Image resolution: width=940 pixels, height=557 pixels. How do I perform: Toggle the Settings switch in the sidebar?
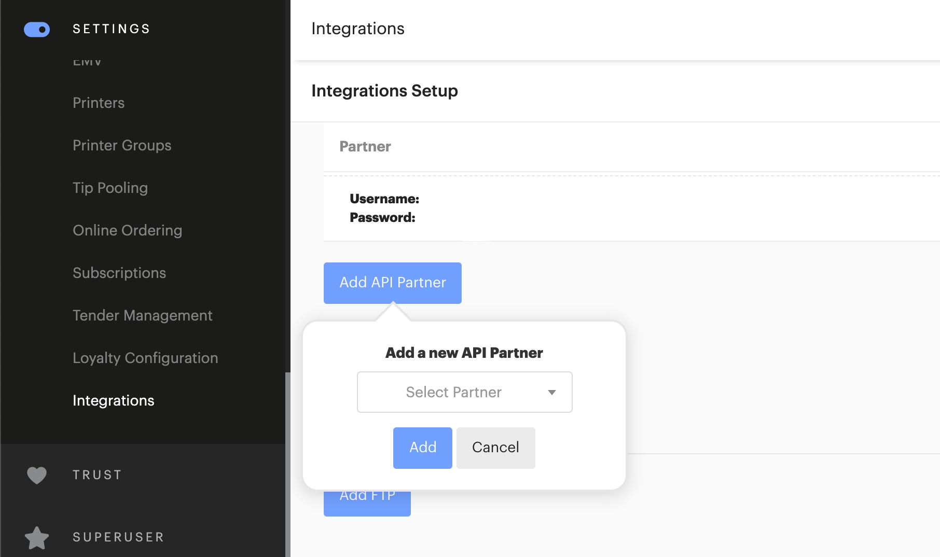point(36,29)
